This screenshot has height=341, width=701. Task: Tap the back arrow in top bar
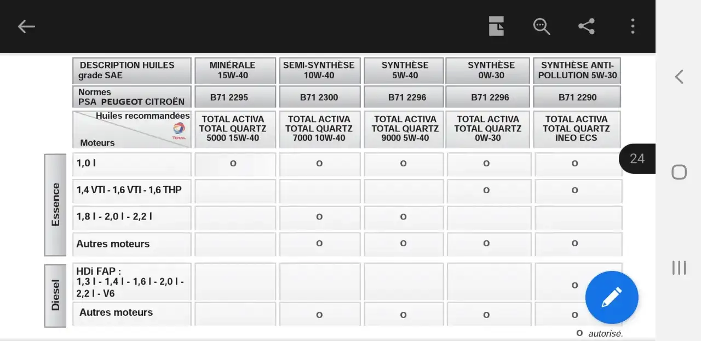[x=26, y=26]
